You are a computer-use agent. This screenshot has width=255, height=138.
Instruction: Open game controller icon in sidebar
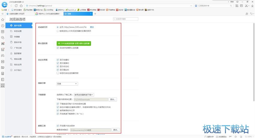point(3,56)
